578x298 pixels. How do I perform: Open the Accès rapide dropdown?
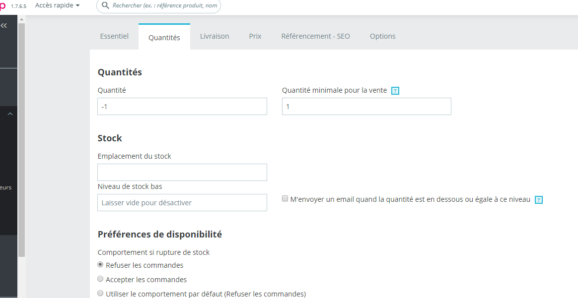click(x=57, y=5)
